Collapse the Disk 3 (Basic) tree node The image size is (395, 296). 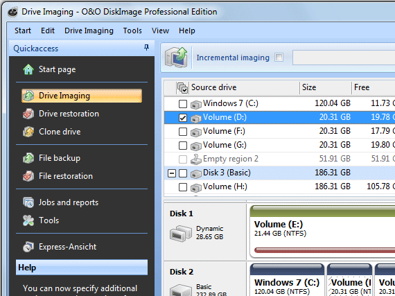172,173
